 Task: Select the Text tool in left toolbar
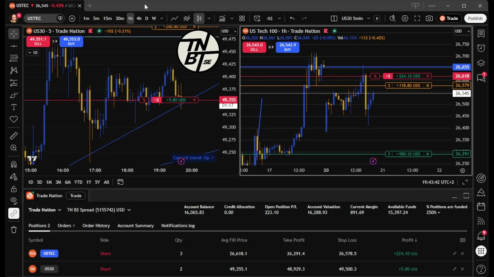click(14, 107)
